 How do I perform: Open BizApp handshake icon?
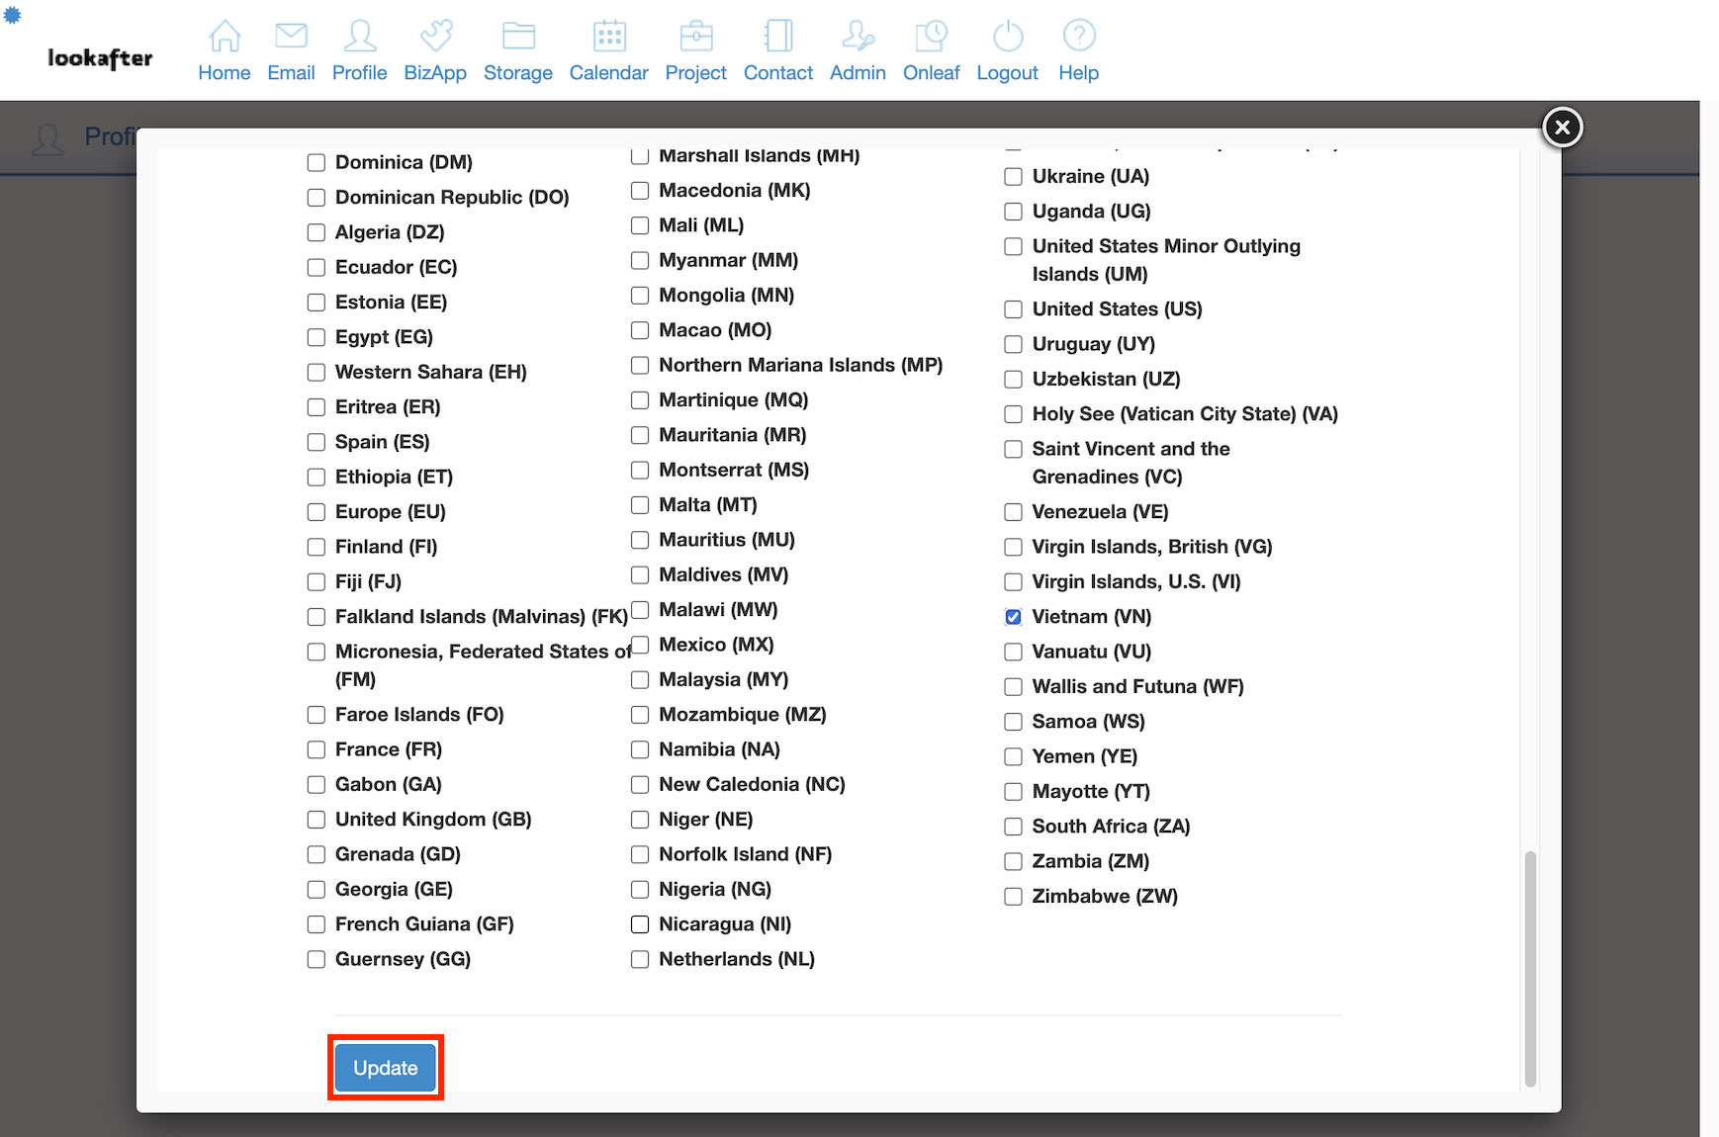pyautogui.click(x=435, y=37)
